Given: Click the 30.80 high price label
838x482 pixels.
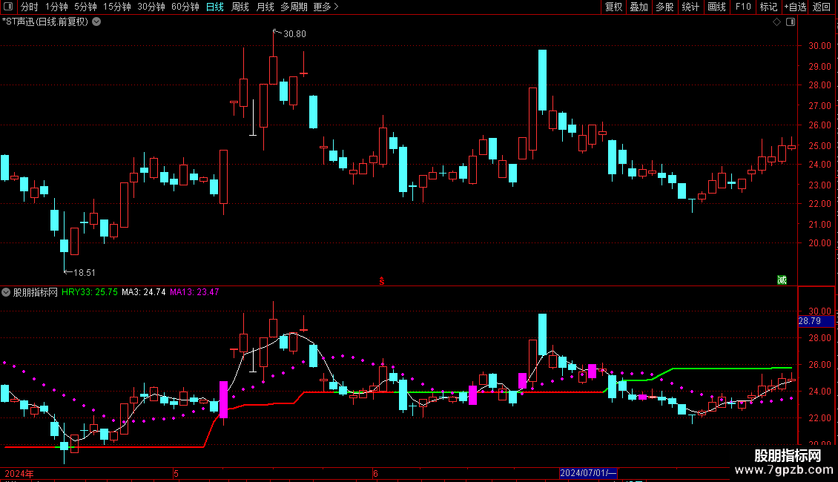Looking at the screenshot, I should (294, 34).
